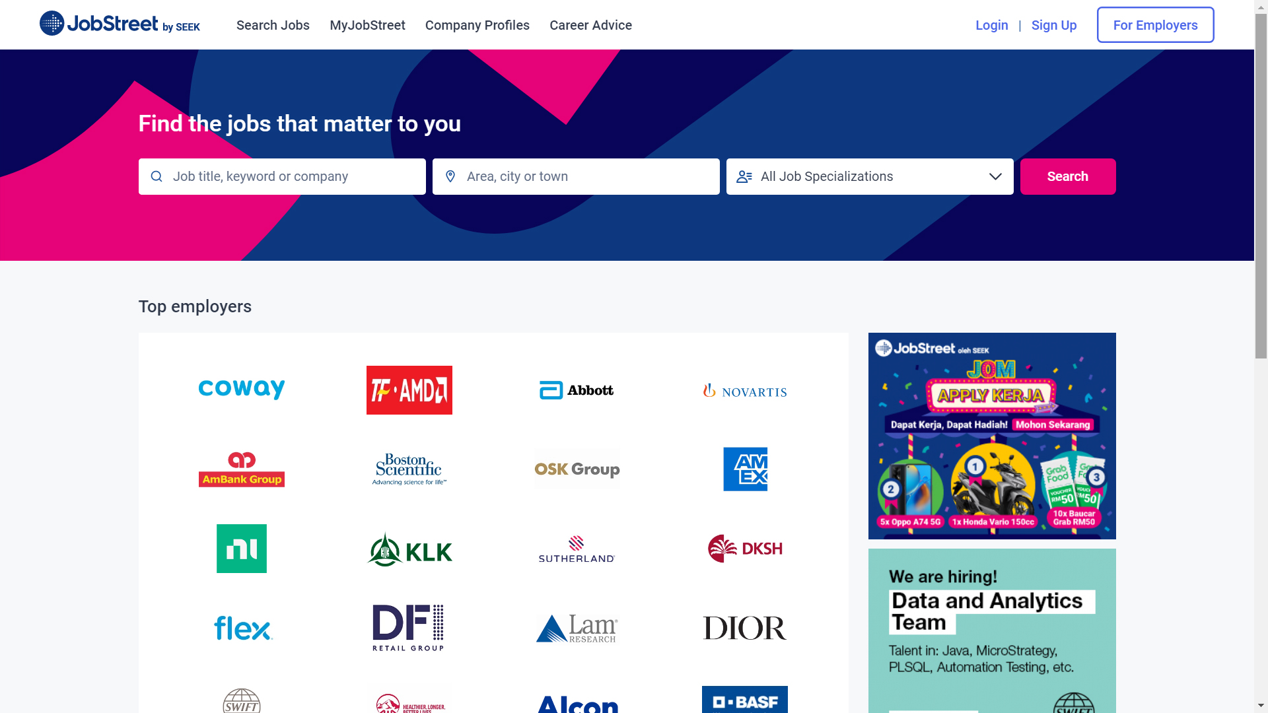Image resolution: width=1268 pixels, height=713 pixels.
Task: Expand the All Job Specializations dropdown
Action: click(x=870, y=176)
